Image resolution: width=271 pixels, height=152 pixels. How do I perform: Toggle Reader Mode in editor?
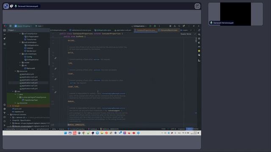click(186, 34)
